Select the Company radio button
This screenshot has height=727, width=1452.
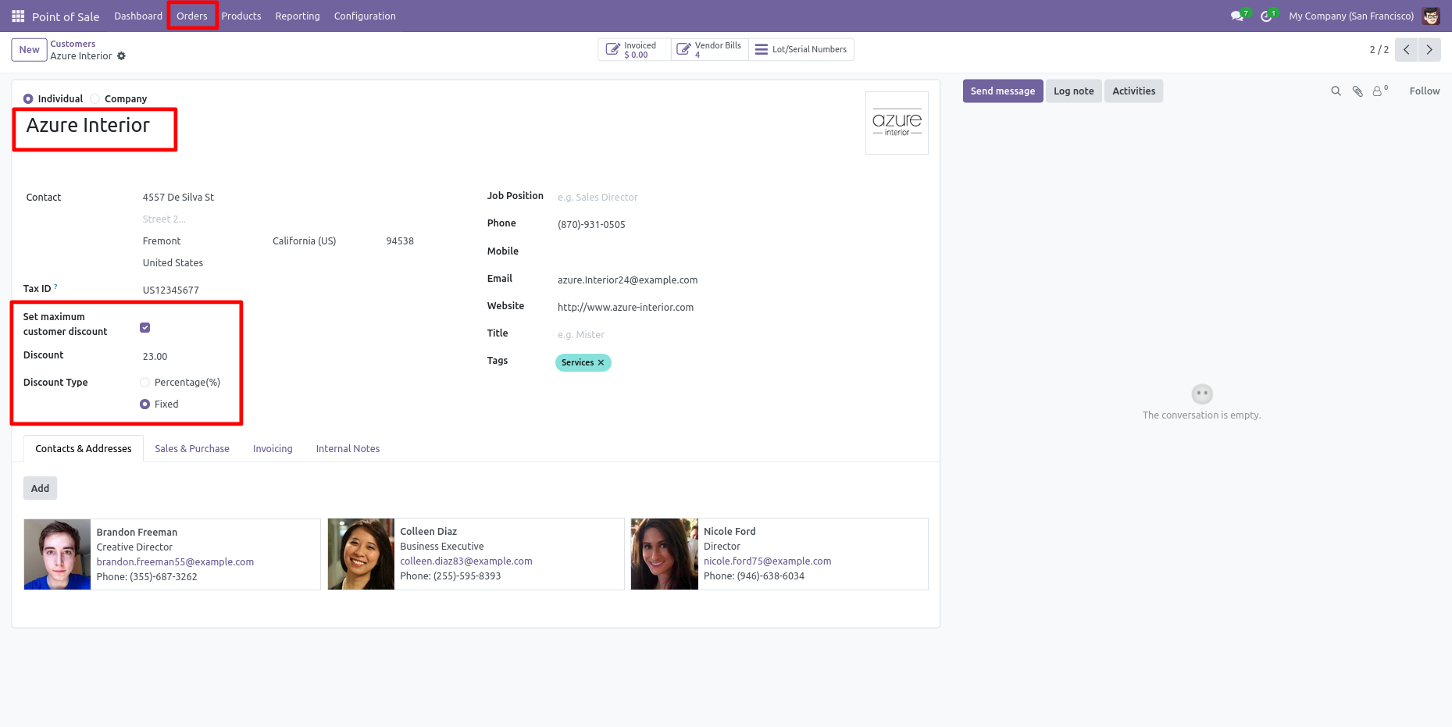pyautogui.click(x=95, y=98)
